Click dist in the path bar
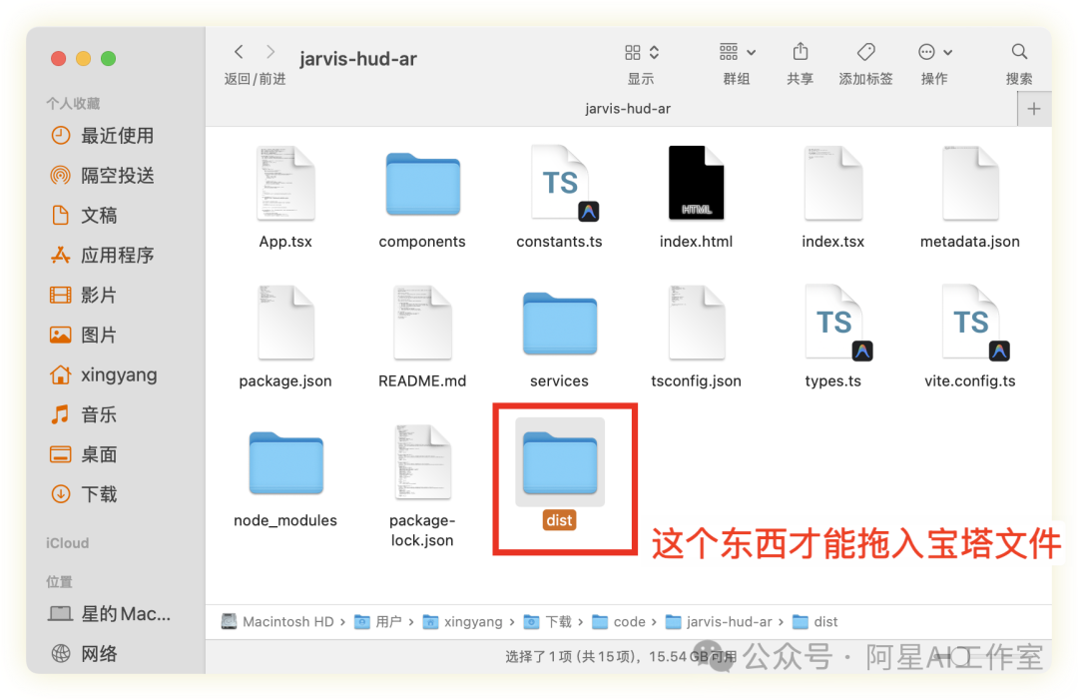The width and height of the screenshot is (1078, 700). coord(815,621)
